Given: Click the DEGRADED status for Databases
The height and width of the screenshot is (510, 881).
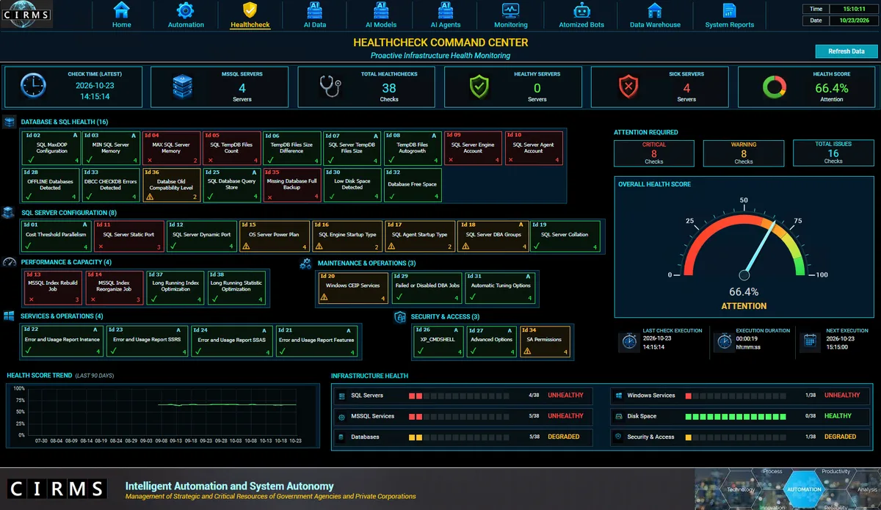Looking at the screenshot, I should (564, 437).
